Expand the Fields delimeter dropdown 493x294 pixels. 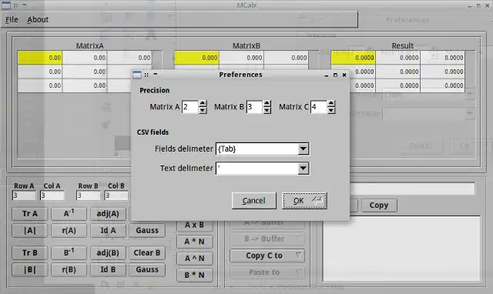pyautogui.click(x=303, y=149)
